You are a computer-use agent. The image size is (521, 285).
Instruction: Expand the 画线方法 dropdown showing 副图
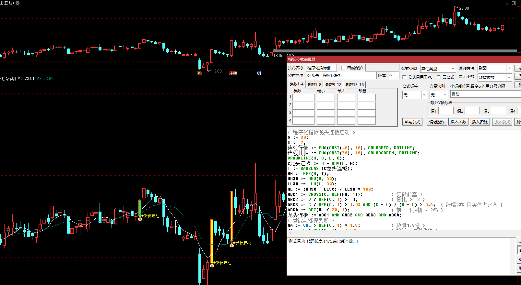pos(509,68)
